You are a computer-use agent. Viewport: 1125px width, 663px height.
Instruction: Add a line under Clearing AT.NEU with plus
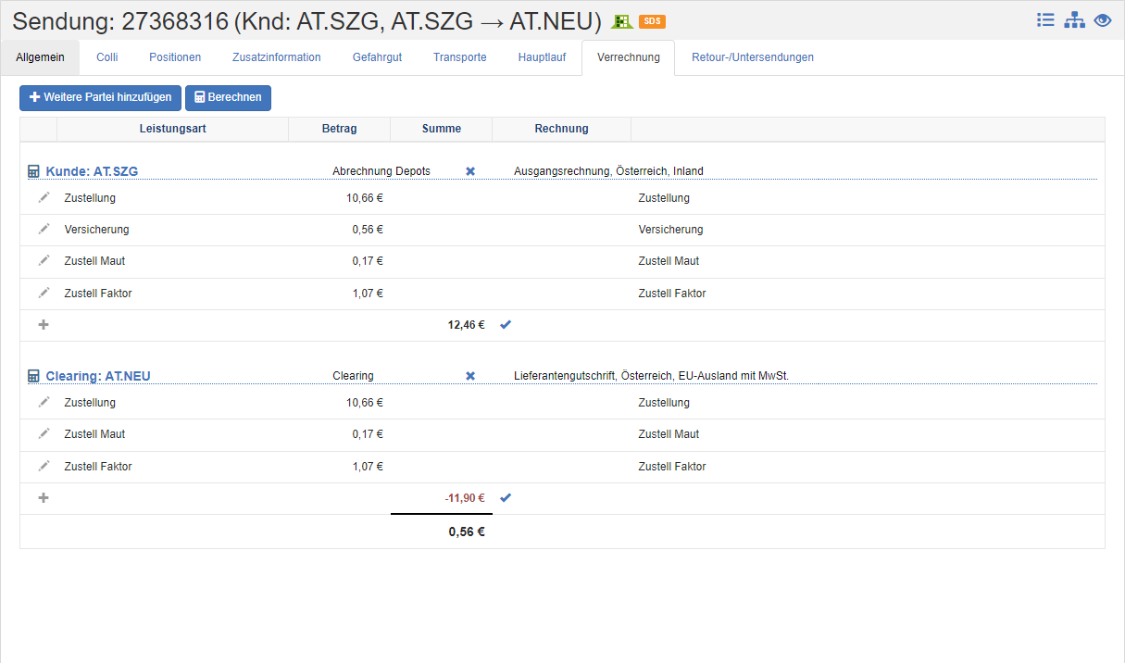43,498
